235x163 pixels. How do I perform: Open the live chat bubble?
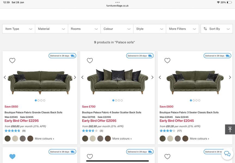point(227,154)
